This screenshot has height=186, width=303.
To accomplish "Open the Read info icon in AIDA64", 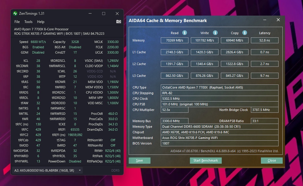I will (185, 33).
